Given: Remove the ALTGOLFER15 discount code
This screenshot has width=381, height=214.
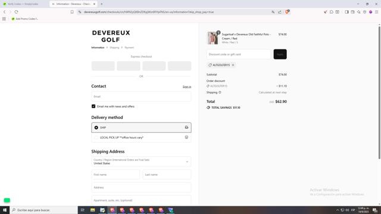Looking at the screenshot, I should coord(233,65).
